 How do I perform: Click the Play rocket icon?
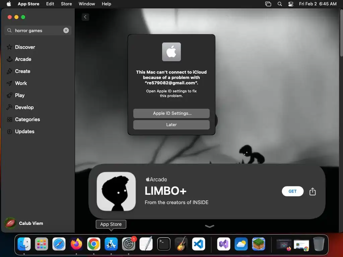point(9,95)
